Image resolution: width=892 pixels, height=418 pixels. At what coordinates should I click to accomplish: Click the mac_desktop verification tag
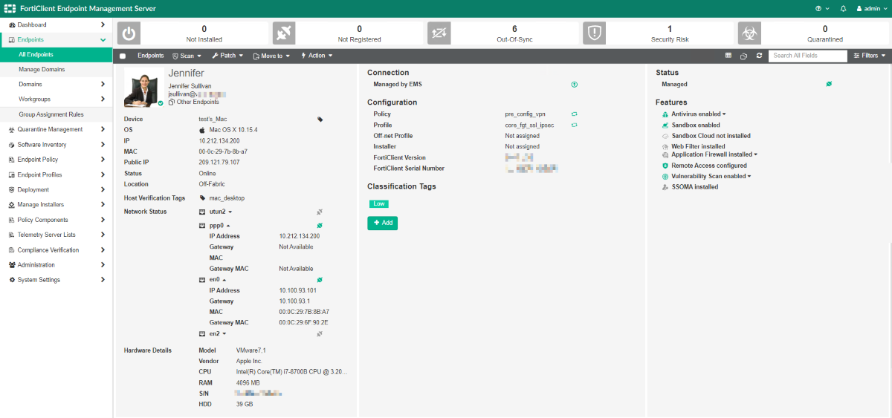tap(223, 198)
